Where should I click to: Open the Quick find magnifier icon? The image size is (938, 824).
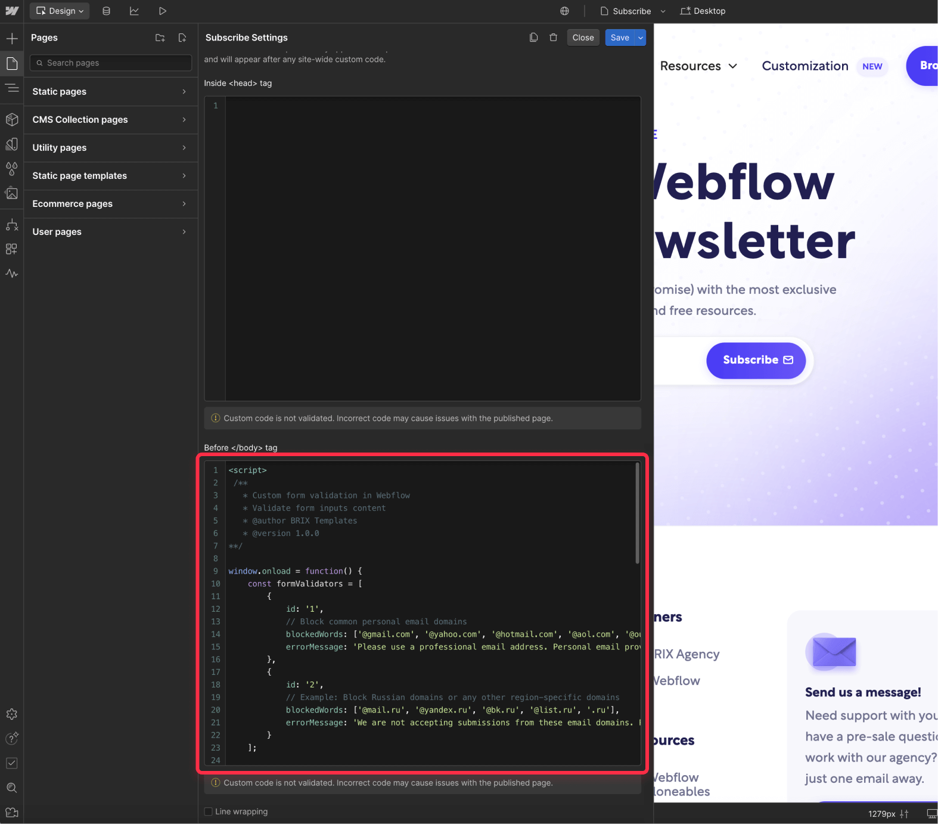point(12,788)
